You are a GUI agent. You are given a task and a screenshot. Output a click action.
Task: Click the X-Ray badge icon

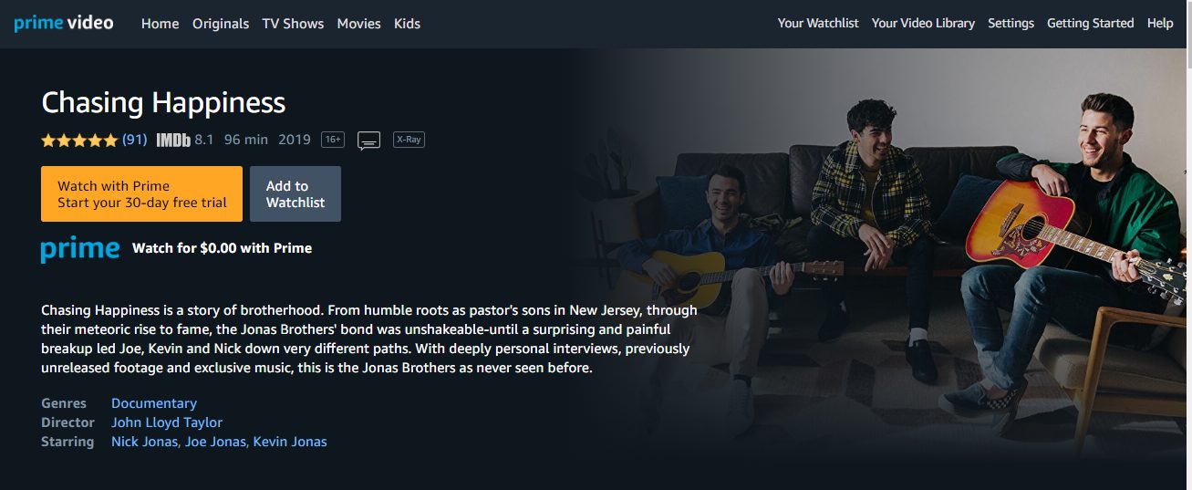pyautogui.click(x=409, y=140)
